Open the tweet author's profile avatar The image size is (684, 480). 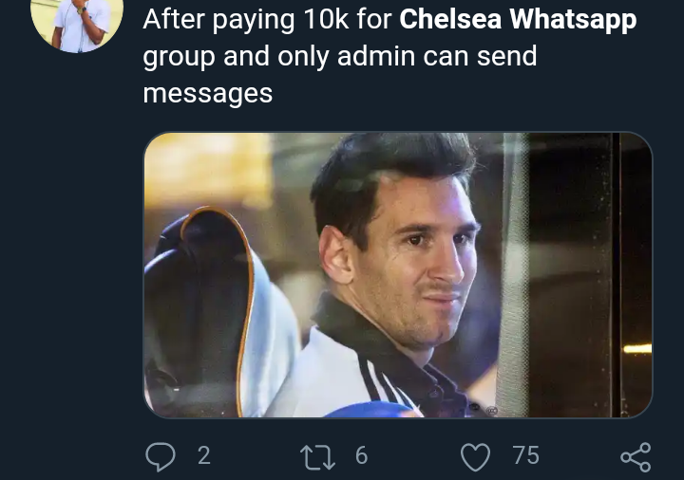76,19
